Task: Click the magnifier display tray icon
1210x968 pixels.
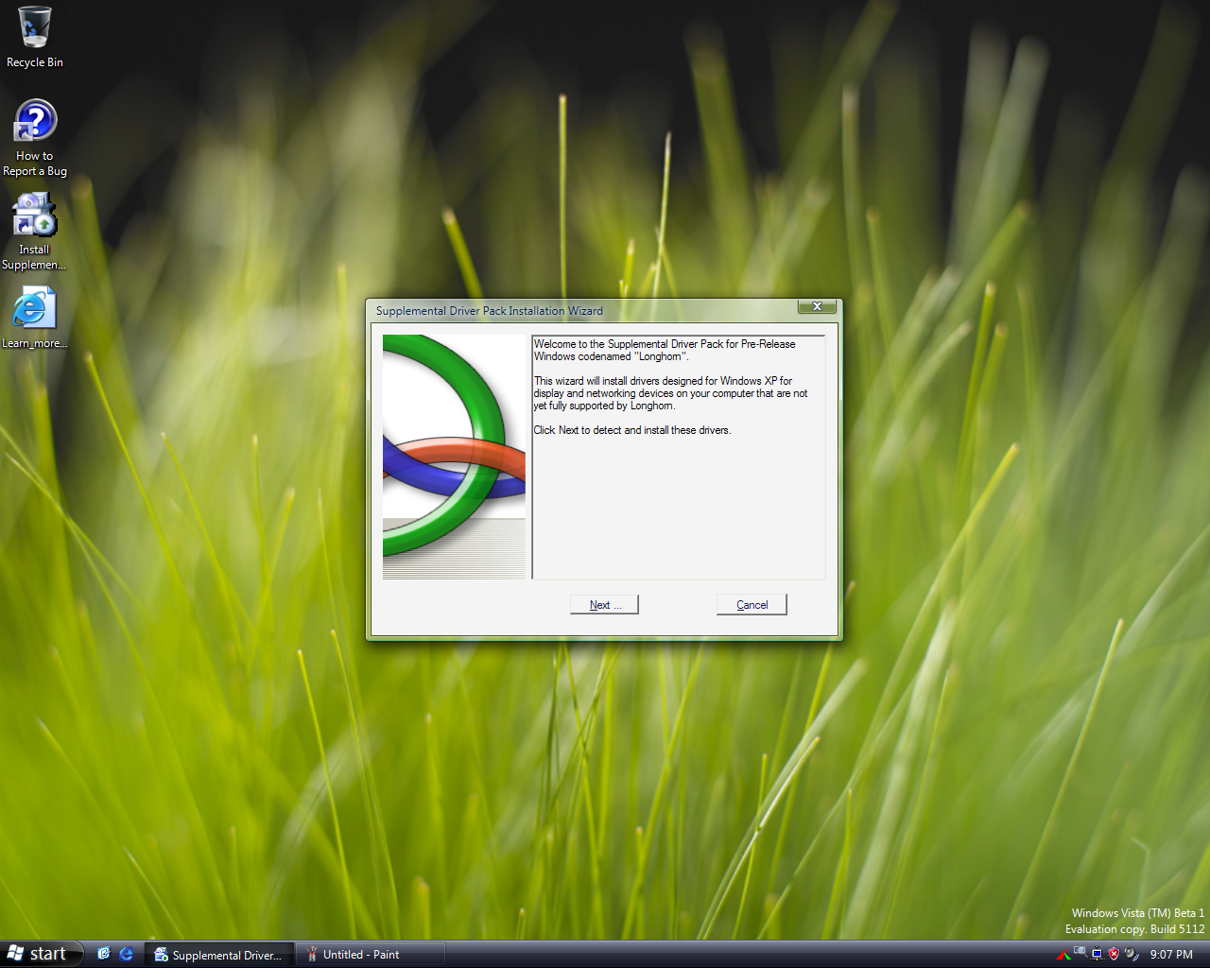Action: 1080,951
